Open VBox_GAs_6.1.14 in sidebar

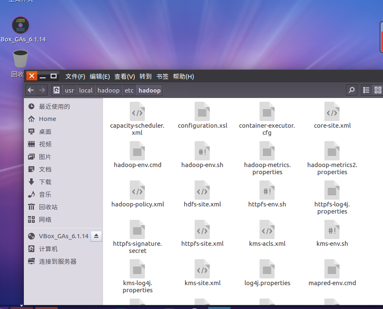click(x=58, y=236)
